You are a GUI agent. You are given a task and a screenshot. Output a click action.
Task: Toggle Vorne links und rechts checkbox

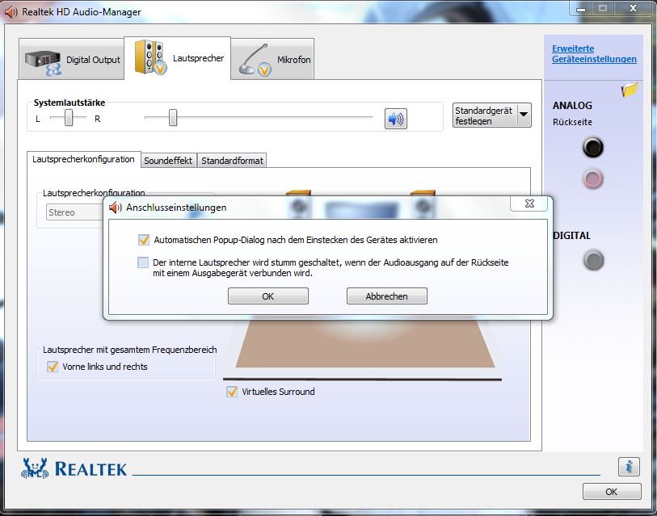tap(53, 367)
